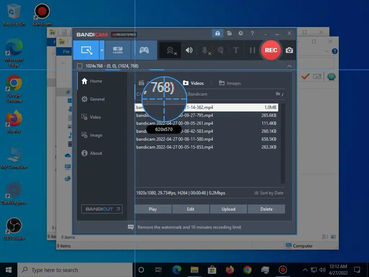Select the 265.6KB video file
This screenshot has height=277, width=369.
point(206,115)
